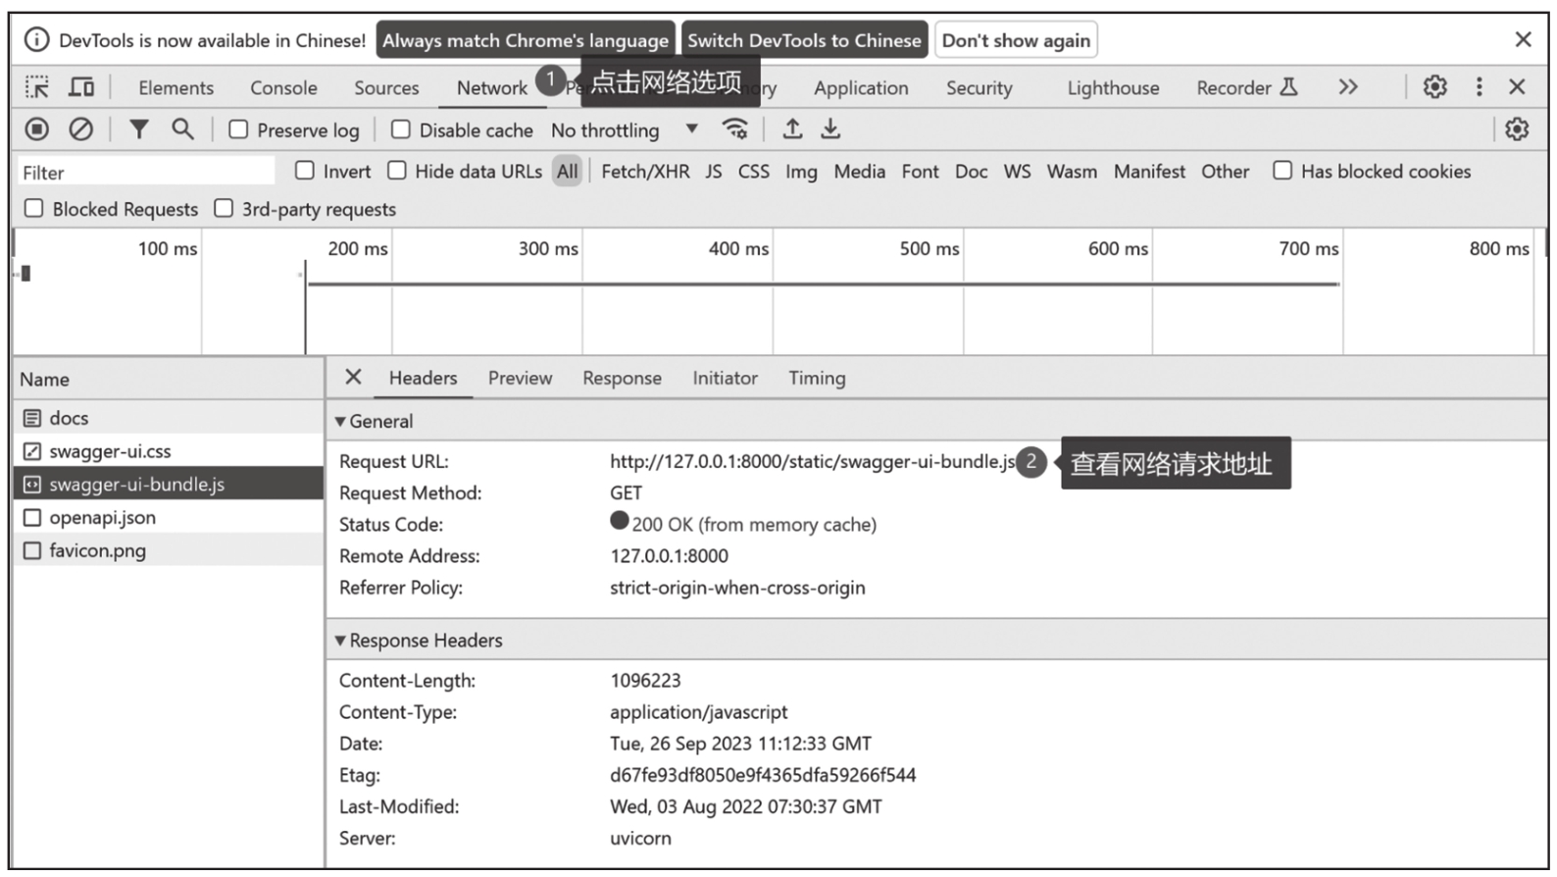The image size is (1557, 877).
Task: Open the No throttling dropdown
Action: [x=625, y=129]
